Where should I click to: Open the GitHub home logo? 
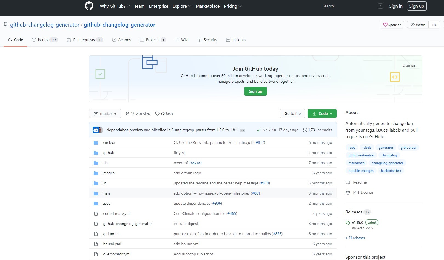(x=89, y=6)
